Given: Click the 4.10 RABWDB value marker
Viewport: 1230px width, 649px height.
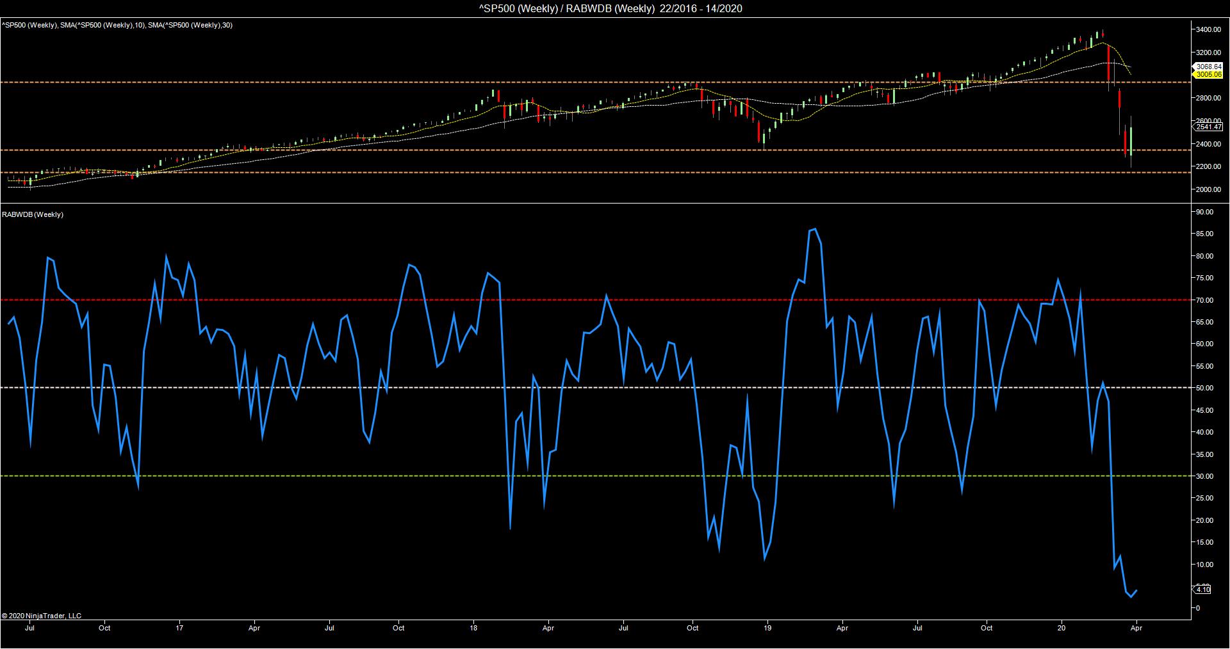Looking at the screenshot, I should [x=1202, y=589].
